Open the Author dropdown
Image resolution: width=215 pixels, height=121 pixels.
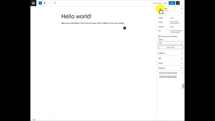171,43
